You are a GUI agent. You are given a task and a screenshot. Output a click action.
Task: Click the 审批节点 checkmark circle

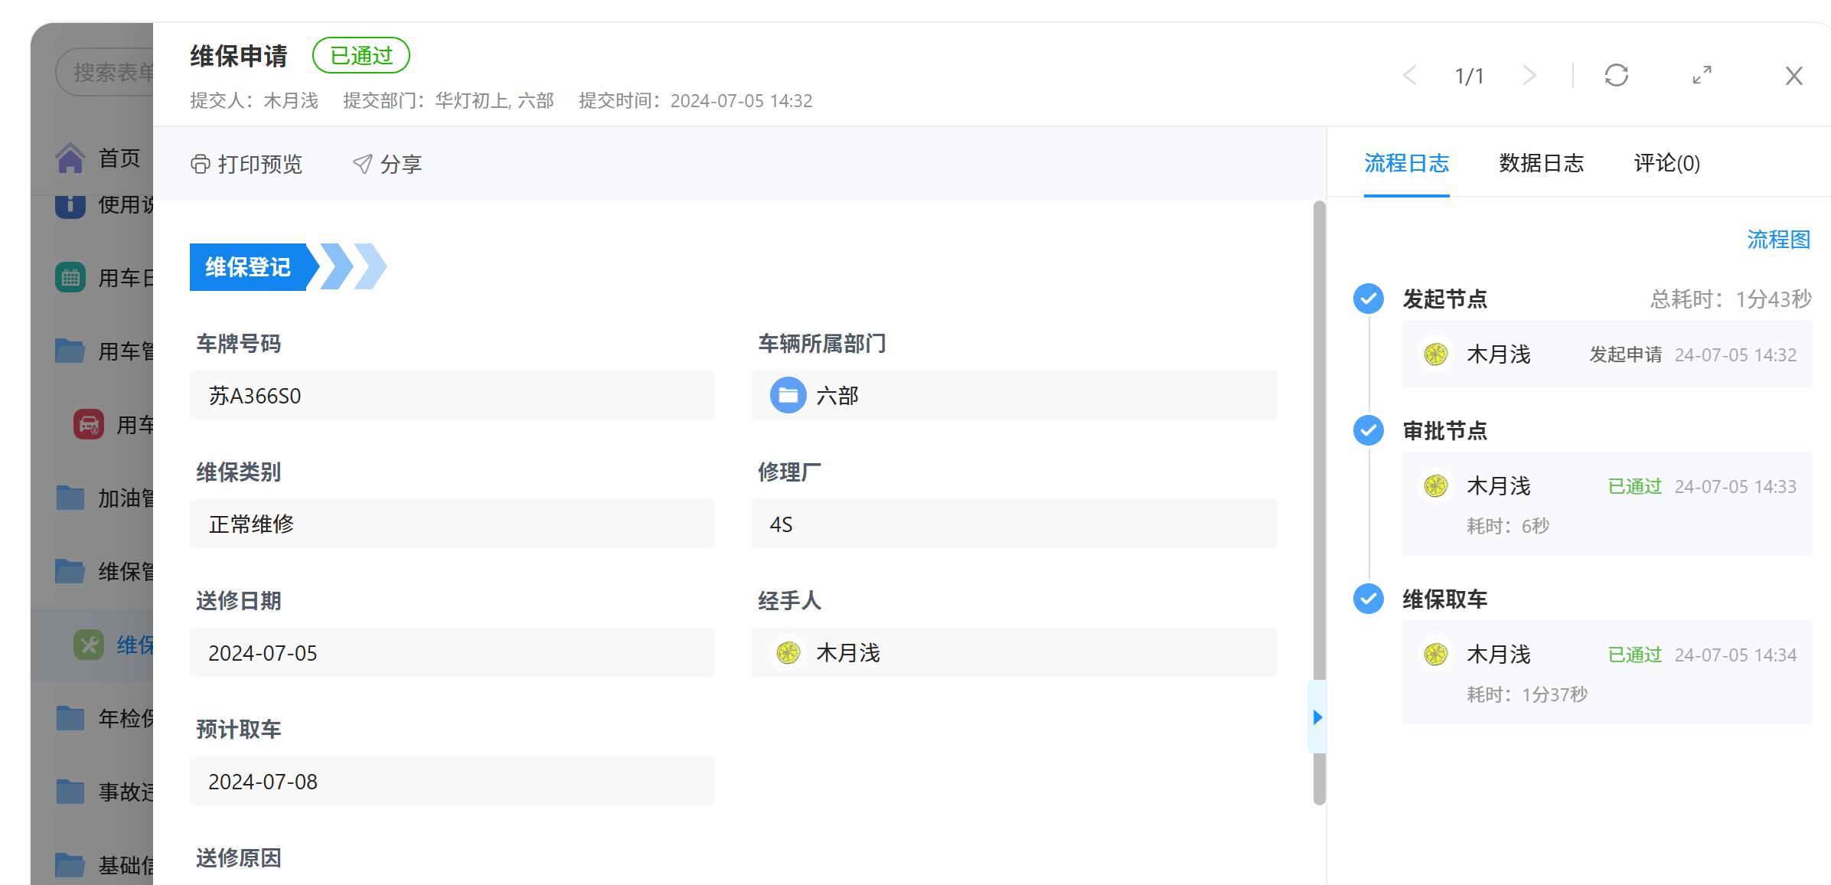[1368, 430]
